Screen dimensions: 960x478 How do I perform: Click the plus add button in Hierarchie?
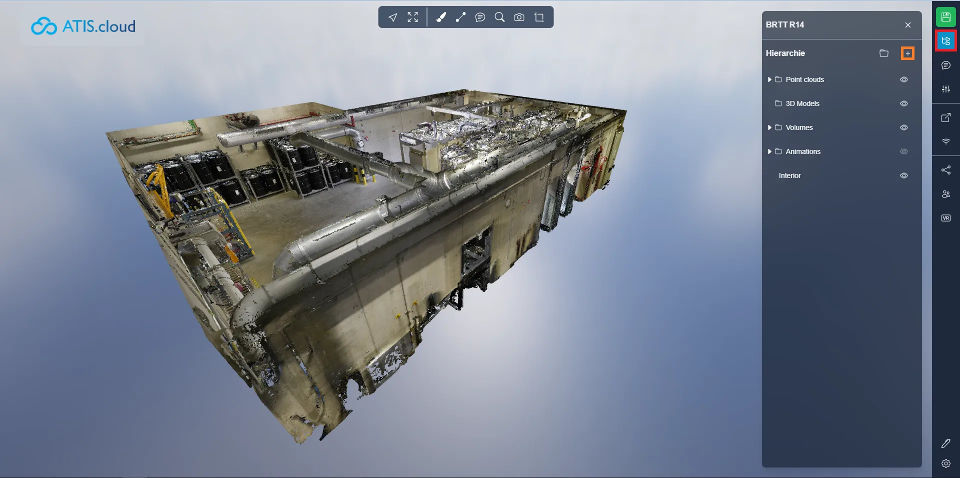coord(908,53)
